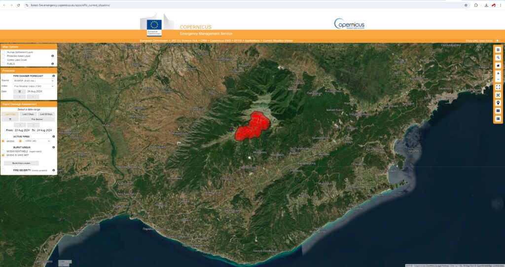
Task: Zoom out using the minus icon
Action: coord(498,79)
